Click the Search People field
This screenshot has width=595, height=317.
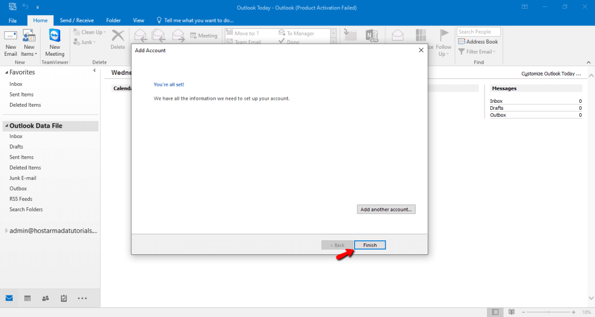(479, 32)
